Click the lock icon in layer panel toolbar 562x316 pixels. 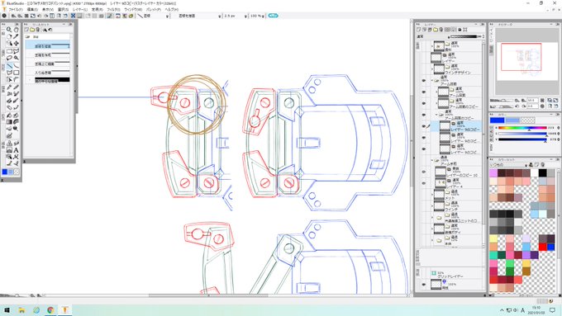click(460, 30)
